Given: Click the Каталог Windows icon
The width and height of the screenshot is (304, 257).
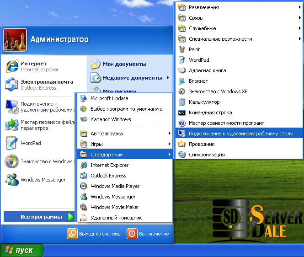Looking at the screenshot, I should pyautogui.click(x=84, y=119).
